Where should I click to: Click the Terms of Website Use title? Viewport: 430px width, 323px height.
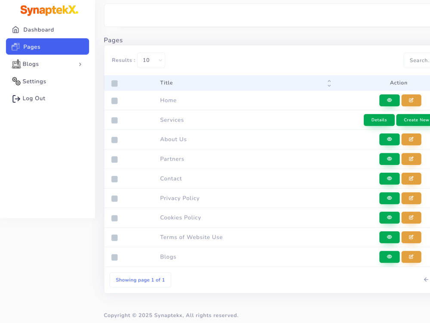(191, 237)
